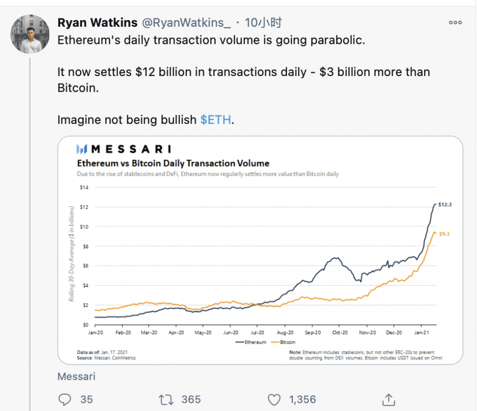Image resolution: width=478 pixels, height=411 pixels.
Task: Click the Messari caption below the chart
Action: tap(76, 377)
